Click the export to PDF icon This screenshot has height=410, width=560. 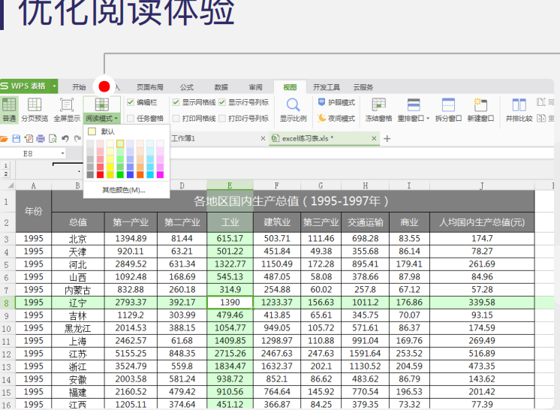coord(29,139)
